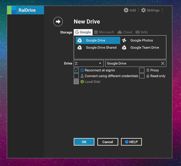Click the Reconnect at signin play icon
Image resolution: width=181 pixels, height=166 pixels.
click(x=82, y=70)
